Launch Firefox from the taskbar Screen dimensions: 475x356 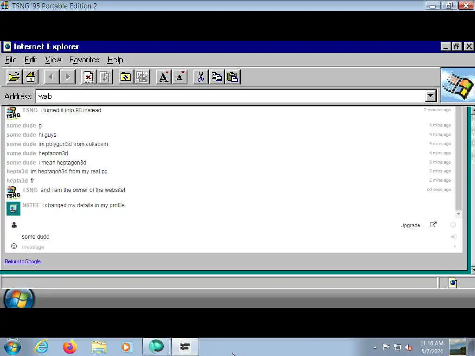pyautogui.click(x=70, y=347)
